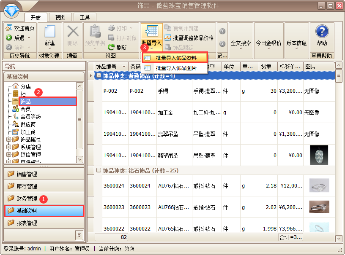Click the ring thumbnail for 3600024

319,185
